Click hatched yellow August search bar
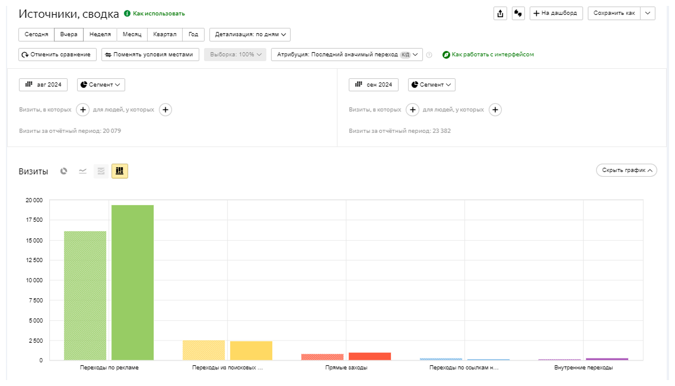 tap(203, 350)
